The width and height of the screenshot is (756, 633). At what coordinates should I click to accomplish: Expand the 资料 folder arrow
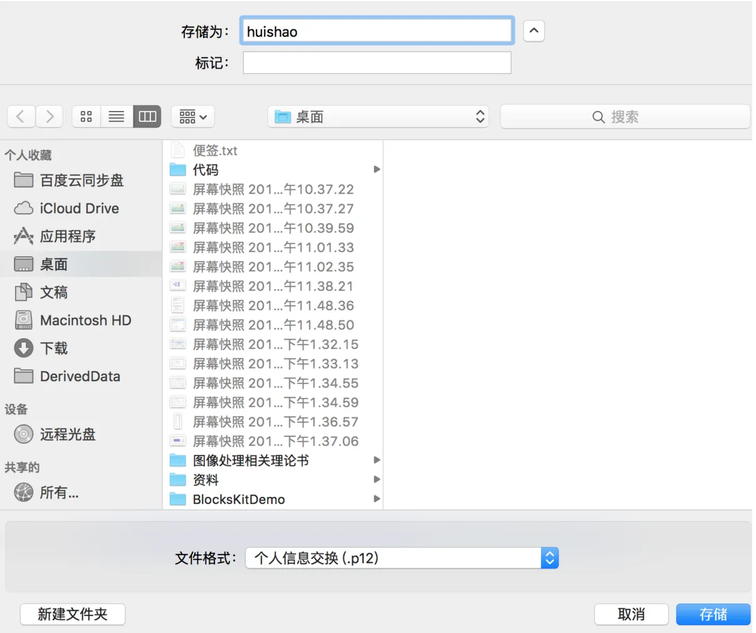tap(377, 479)
